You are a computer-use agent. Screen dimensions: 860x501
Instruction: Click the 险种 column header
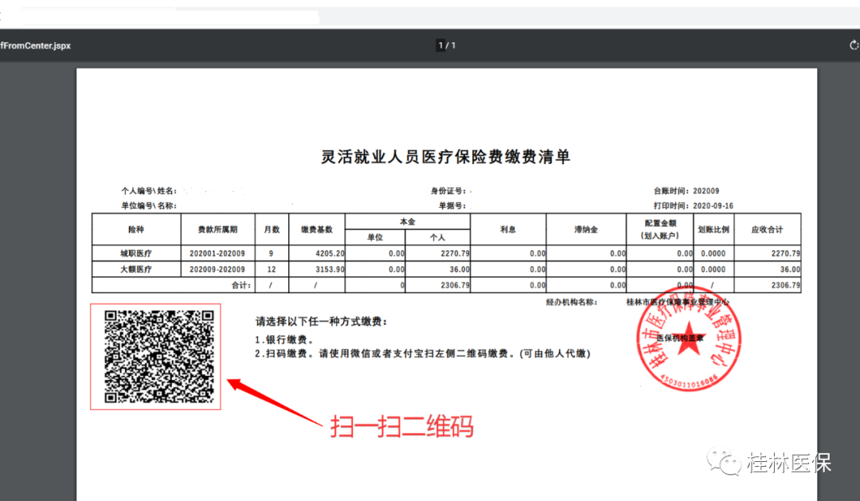(136, 229)
